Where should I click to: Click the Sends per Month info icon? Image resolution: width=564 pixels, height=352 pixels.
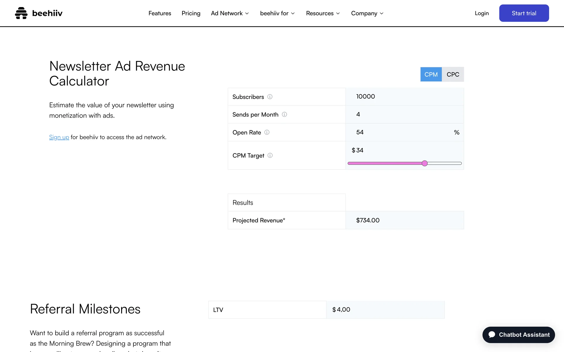pos(284,114)
